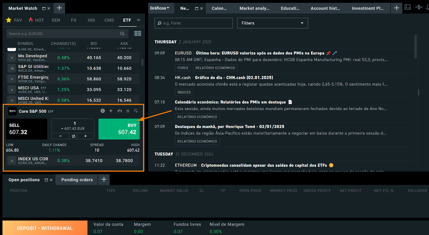
Task: Open ETHEREUM Criptomoedas consolidam article
Action: point(264,165)
